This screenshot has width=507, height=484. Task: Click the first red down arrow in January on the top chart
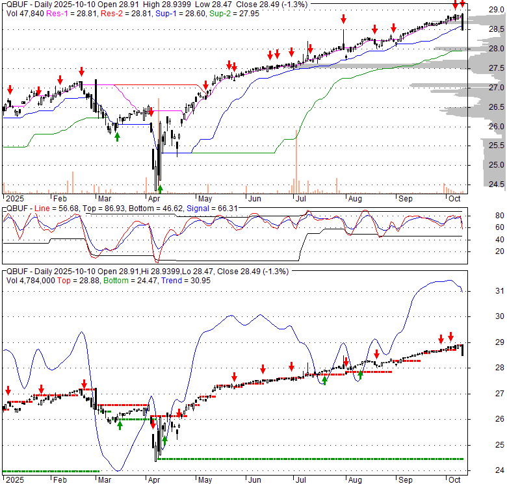[10, 90]
